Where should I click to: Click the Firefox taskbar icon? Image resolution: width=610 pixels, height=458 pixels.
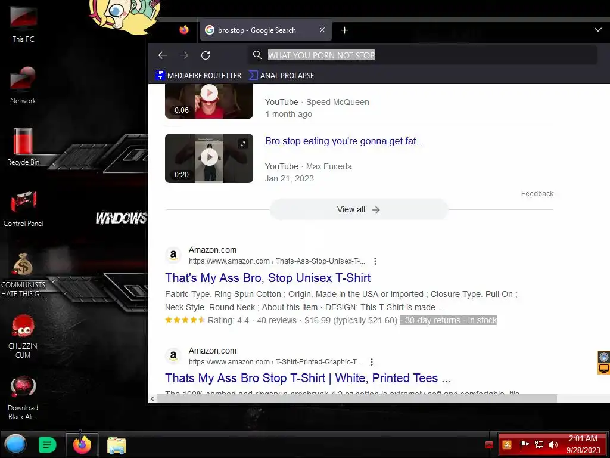click(x=82, y=444)
